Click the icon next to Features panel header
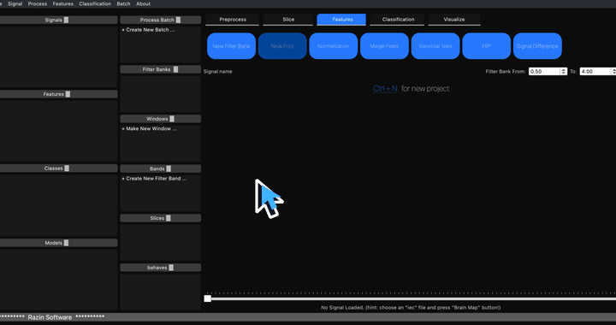The width and height of the screenshot is (616, 325). (68, 94)
